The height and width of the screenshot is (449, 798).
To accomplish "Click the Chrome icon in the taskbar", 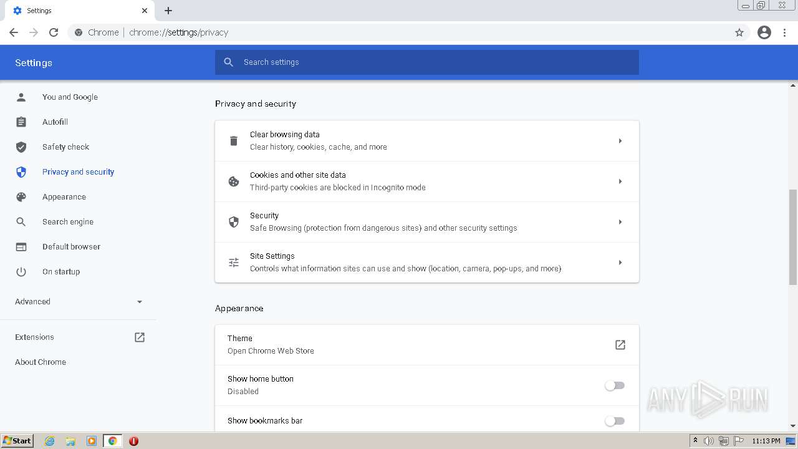I will 113,441.
